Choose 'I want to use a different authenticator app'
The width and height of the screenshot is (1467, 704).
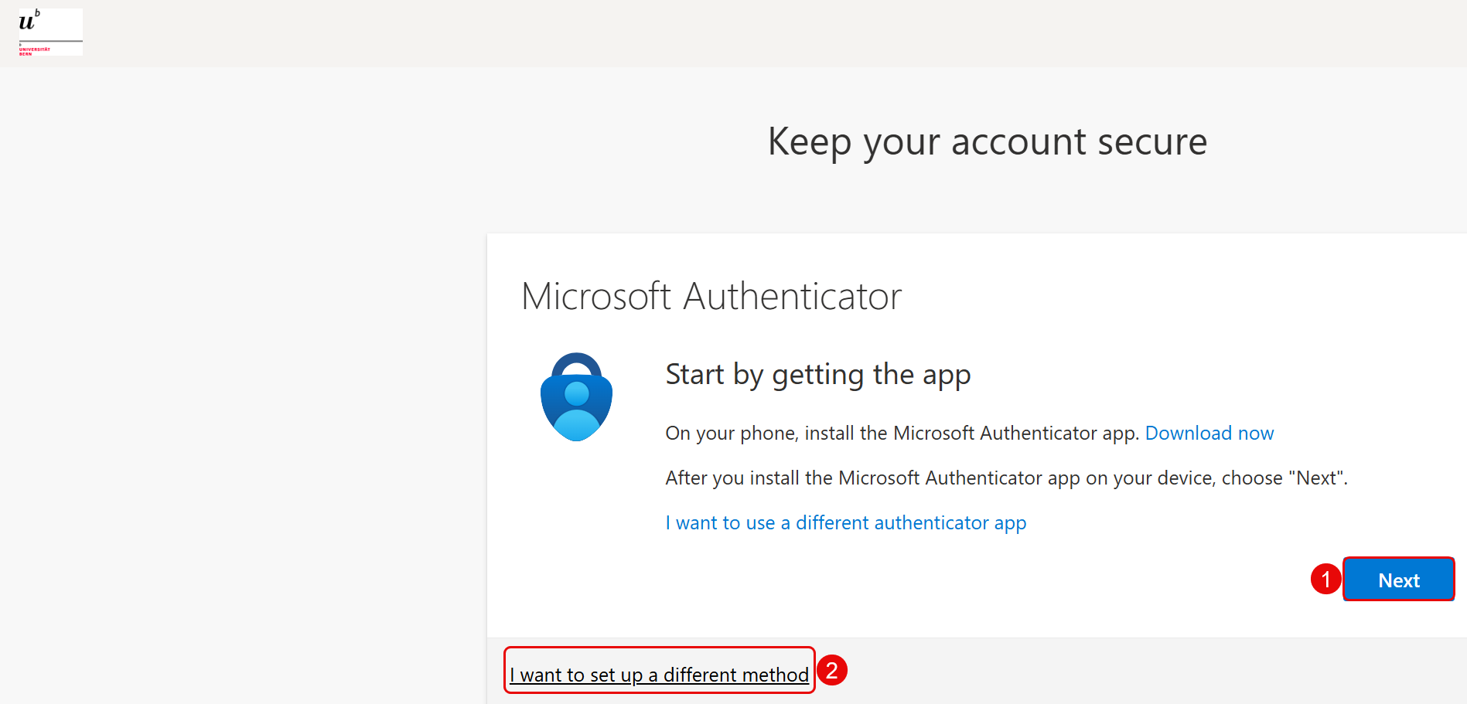tap(846, 523)
